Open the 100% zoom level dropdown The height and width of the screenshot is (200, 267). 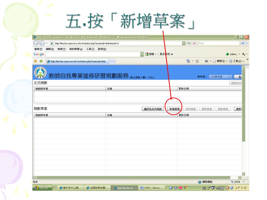pyautogui.click(x=244, y=182)
